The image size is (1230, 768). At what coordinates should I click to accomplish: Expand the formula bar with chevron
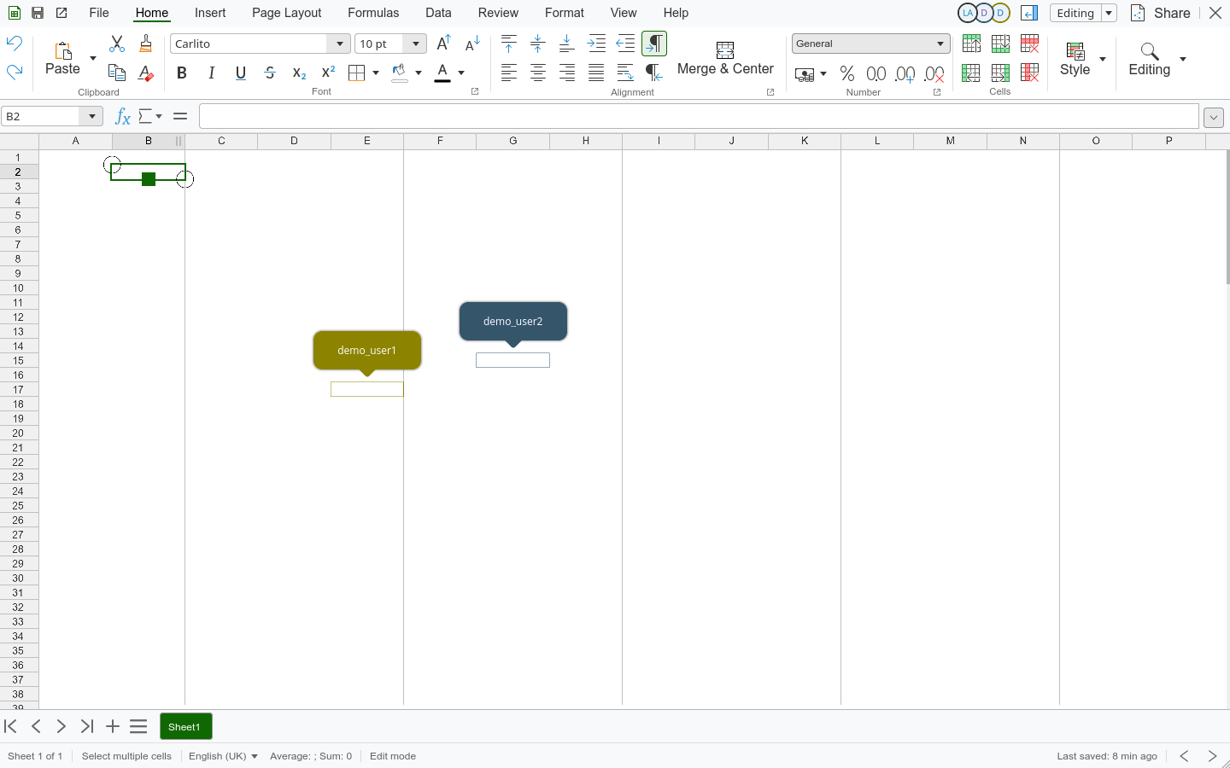click(x=1214, y=117)
